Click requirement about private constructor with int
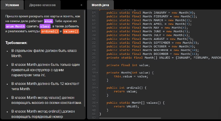The width and height of the screenshot is (221, 121). [45, 70]
